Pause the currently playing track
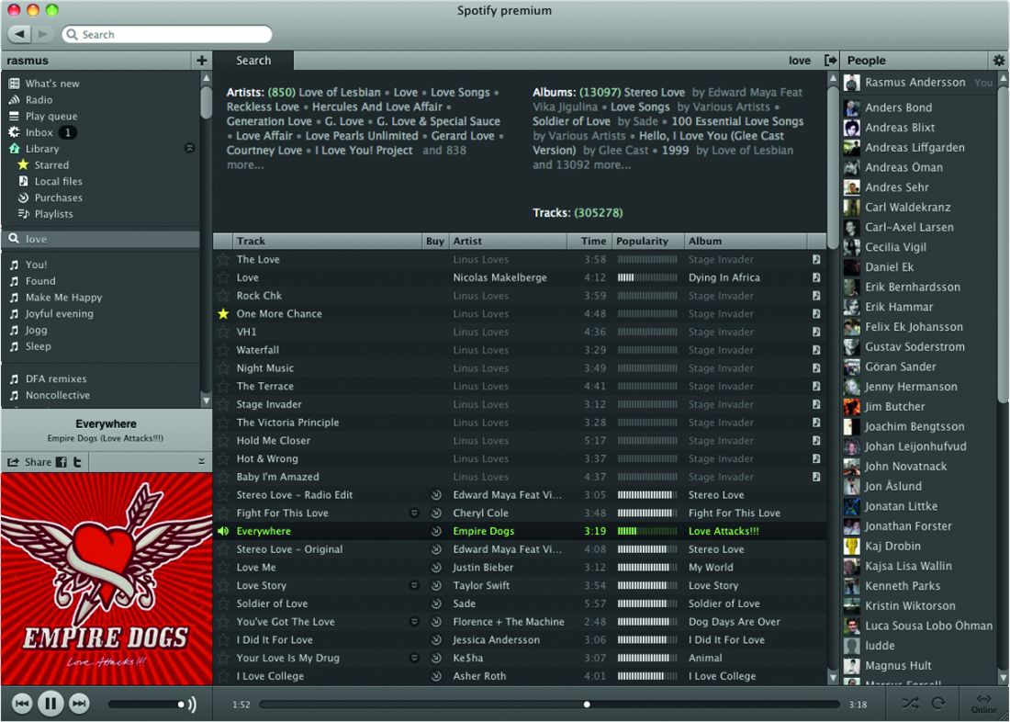1010x722 pixels. click(50, 704)
